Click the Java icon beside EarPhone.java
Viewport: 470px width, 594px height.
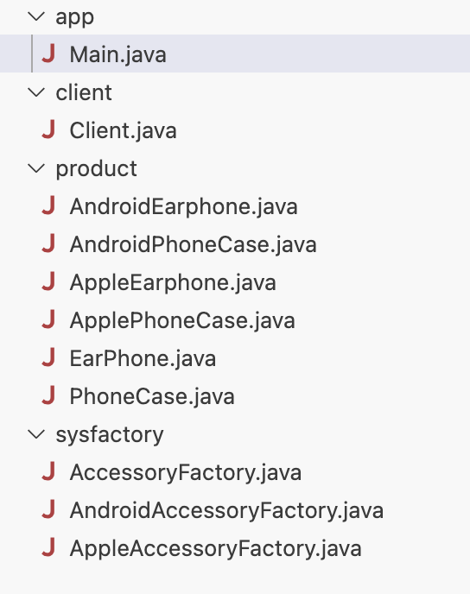pos(49,357)
